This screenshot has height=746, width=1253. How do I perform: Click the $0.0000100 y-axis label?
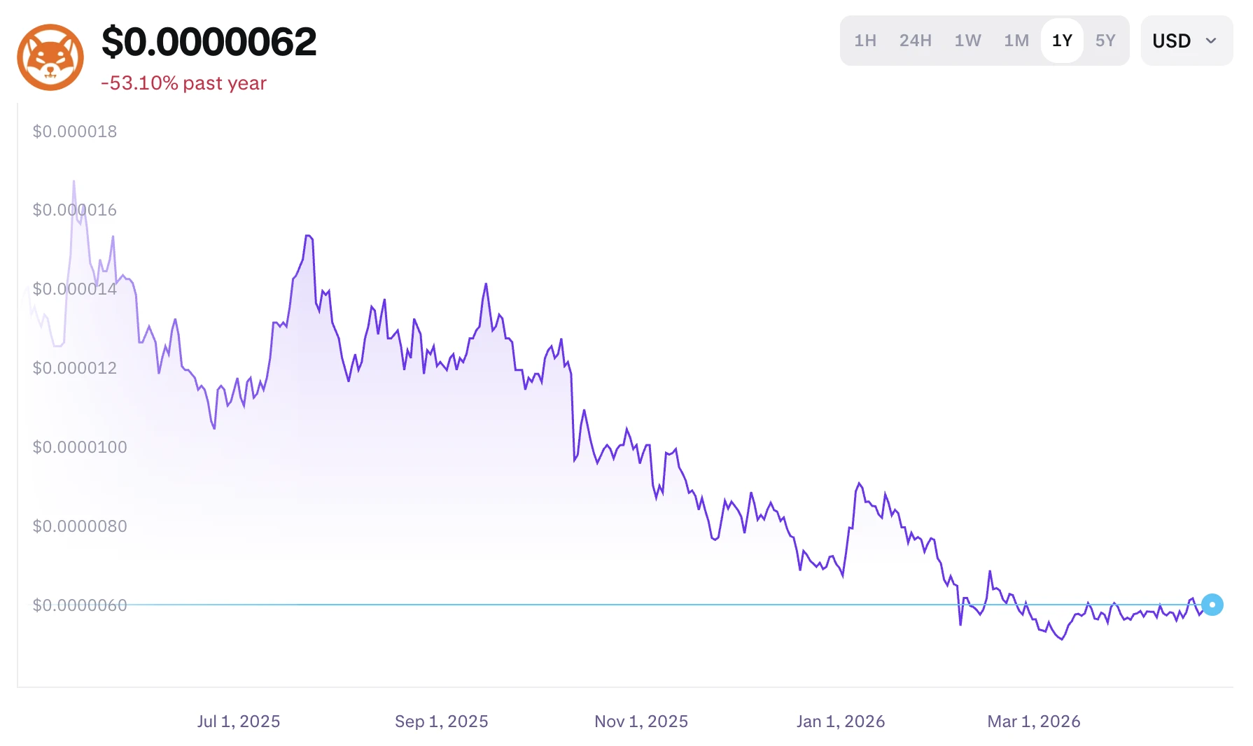click(80, 447)
